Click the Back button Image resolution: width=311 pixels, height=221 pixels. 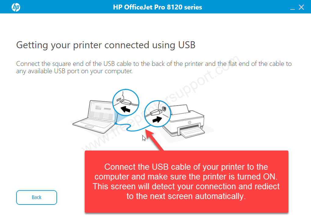point(37,197)
